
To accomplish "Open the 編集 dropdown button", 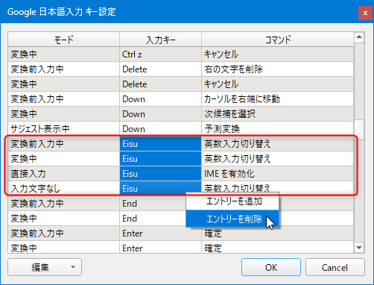I will pos(45,267).
